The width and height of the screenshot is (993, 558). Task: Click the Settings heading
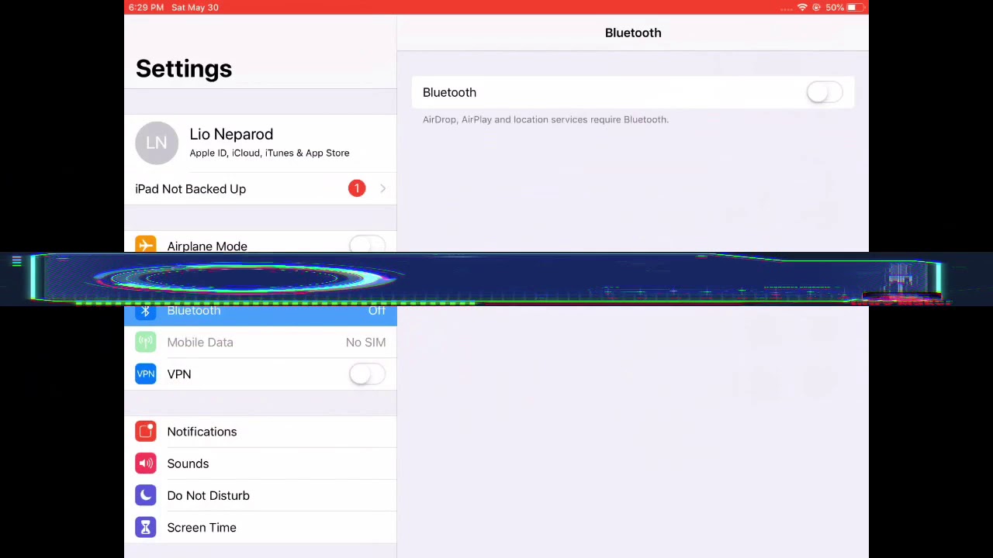pyautogui.click(x=184, y=68)
